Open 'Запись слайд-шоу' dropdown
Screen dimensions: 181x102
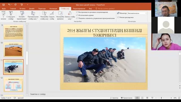70,15
